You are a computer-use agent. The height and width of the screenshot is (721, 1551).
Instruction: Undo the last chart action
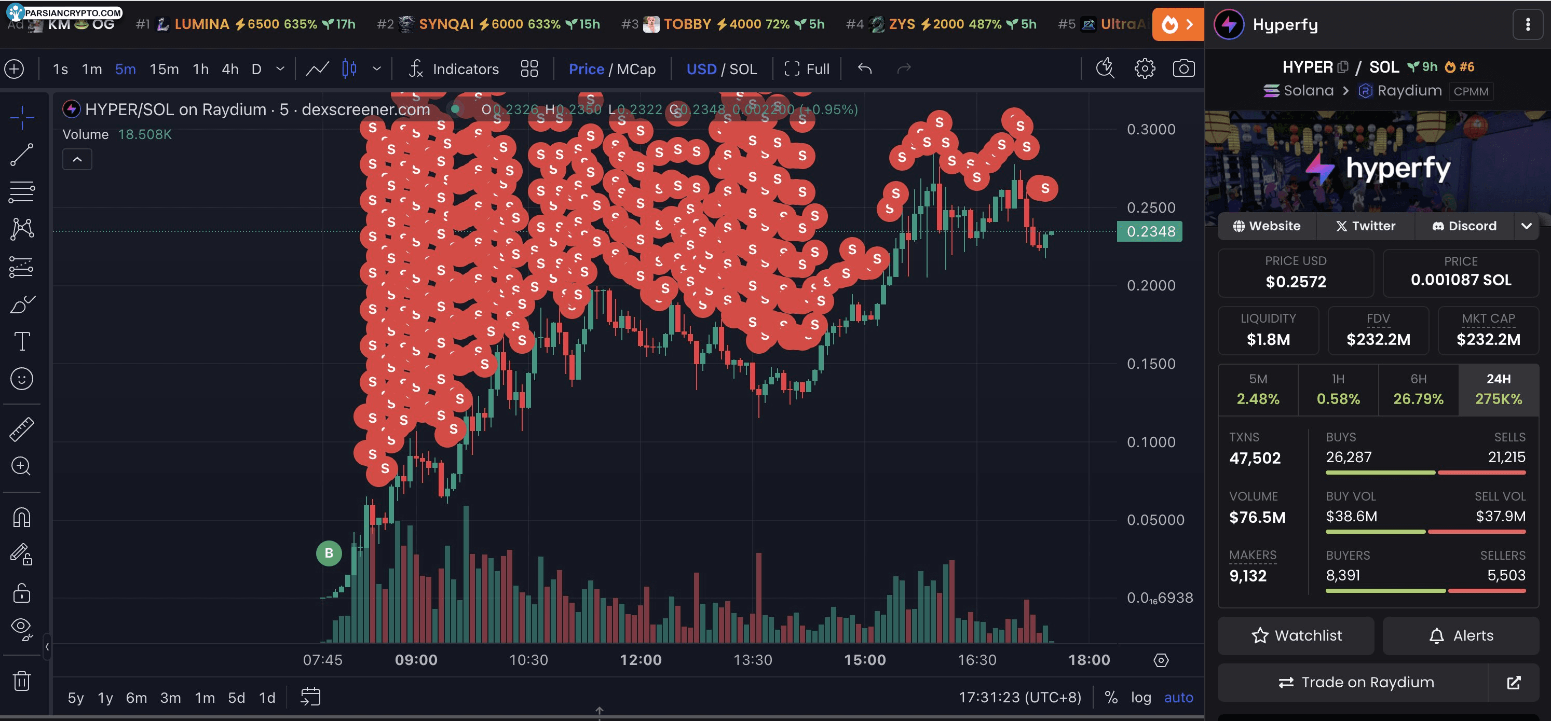pyautogui.click(x=865, y=69)
